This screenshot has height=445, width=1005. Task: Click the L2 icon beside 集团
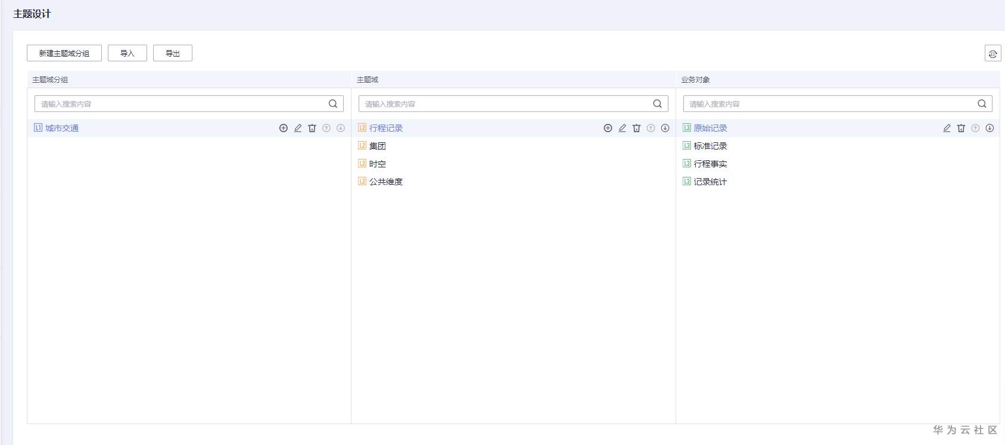[362, 145]
